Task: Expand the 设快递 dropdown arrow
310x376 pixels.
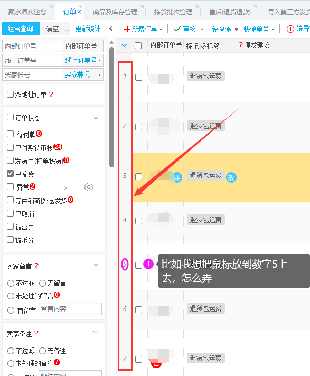Action: coord(237,29)
